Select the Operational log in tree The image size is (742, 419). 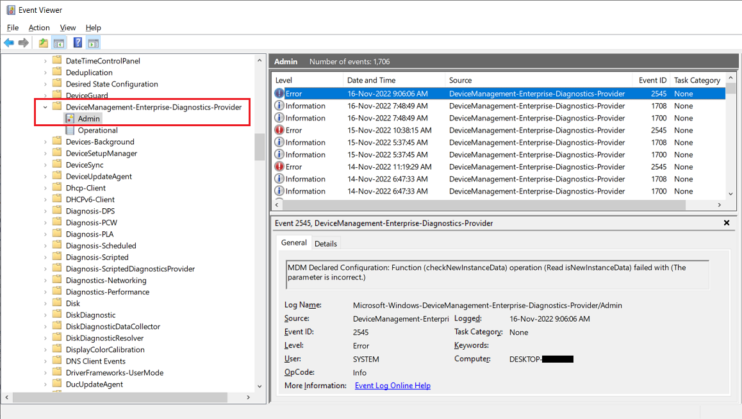coord(97,130)
